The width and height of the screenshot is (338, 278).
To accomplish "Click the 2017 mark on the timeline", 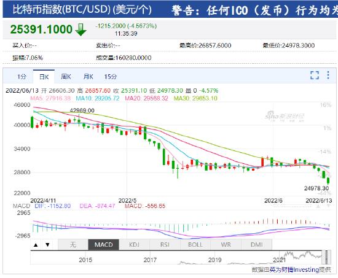I will (150, 260).
